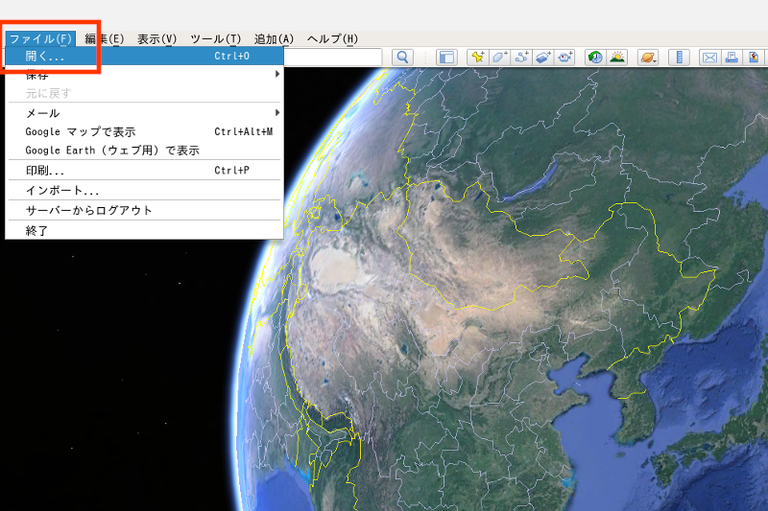Viewport: 768px width, 511px height.
Task: Toggle the sidebar panel icon
Action: point(446,58)
